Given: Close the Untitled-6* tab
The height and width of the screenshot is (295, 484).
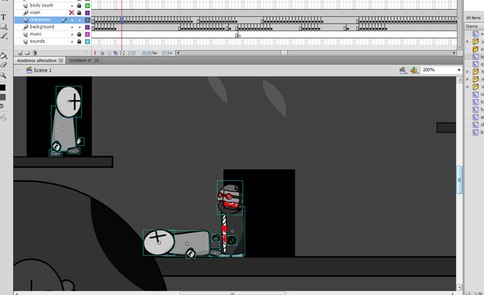Looking at the screenshot, I should 97,61.
